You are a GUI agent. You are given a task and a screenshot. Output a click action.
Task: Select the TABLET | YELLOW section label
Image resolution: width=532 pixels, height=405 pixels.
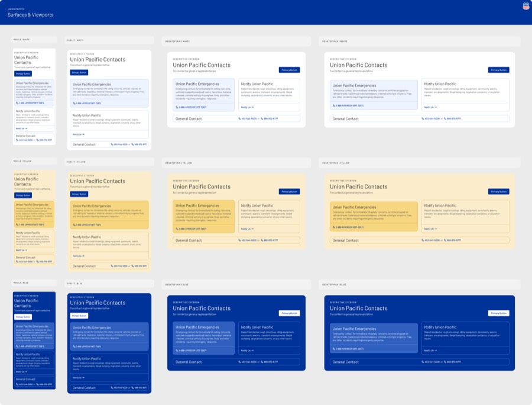[x=76, y=162]
